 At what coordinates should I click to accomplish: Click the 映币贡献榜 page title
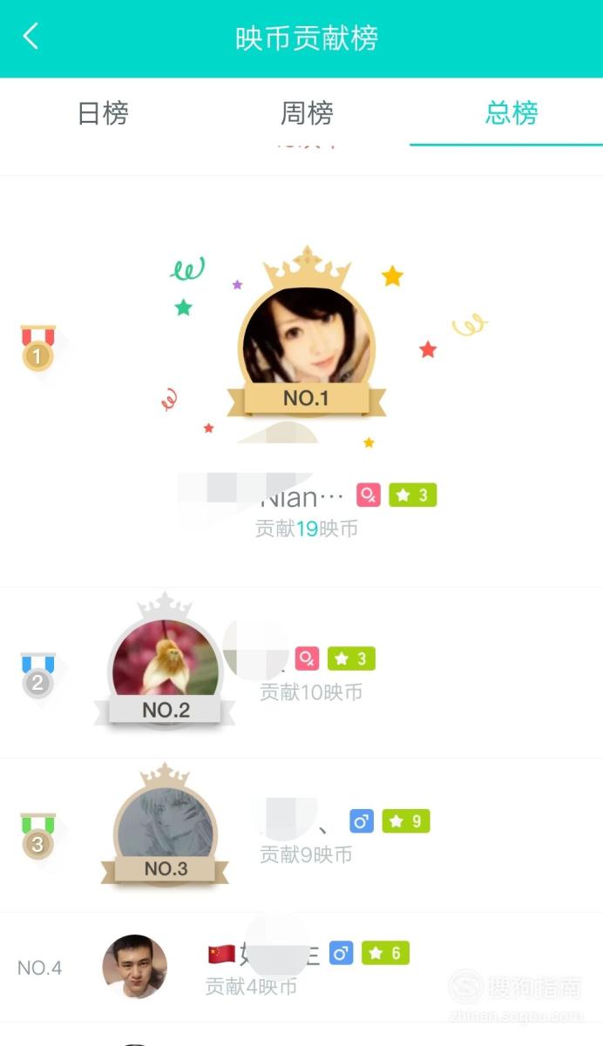pos(307,38)
